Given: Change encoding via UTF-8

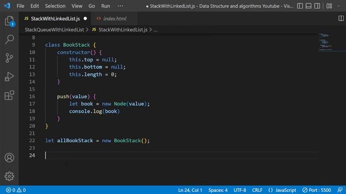Looking at the screenshot, I should point(240,190).
